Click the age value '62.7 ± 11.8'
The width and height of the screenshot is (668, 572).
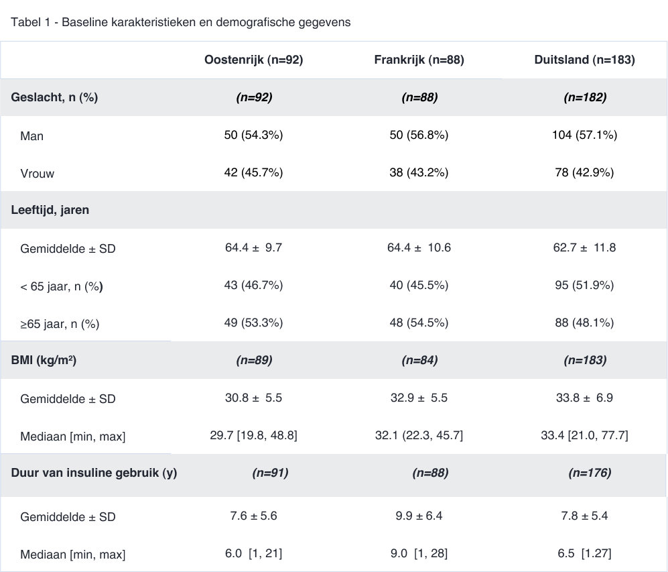pyautogui.click(x=584, y=247)
